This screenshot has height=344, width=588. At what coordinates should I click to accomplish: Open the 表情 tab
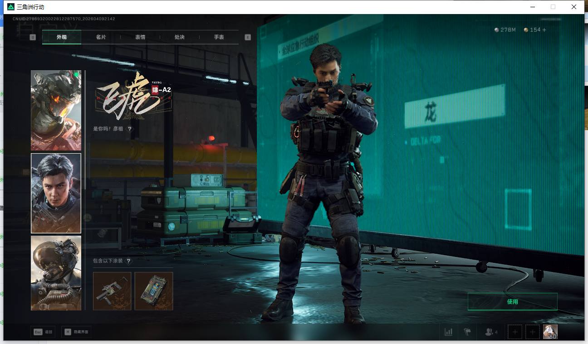(x=140, y=37)
